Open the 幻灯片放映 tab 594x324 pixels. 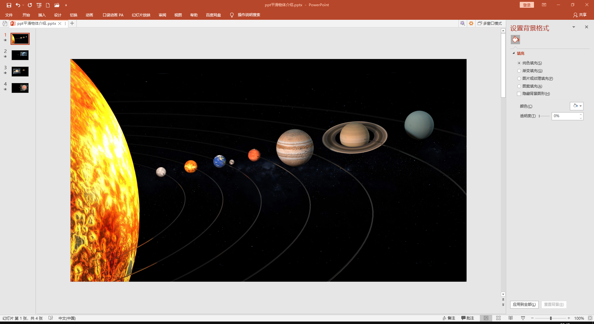pyautogui.click(x=141, y=15)
